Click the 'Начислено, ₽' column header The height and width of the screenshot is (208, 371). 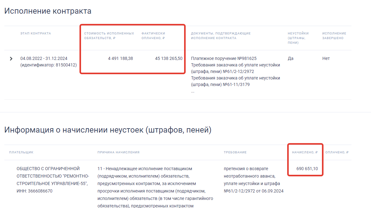[305, 152]
